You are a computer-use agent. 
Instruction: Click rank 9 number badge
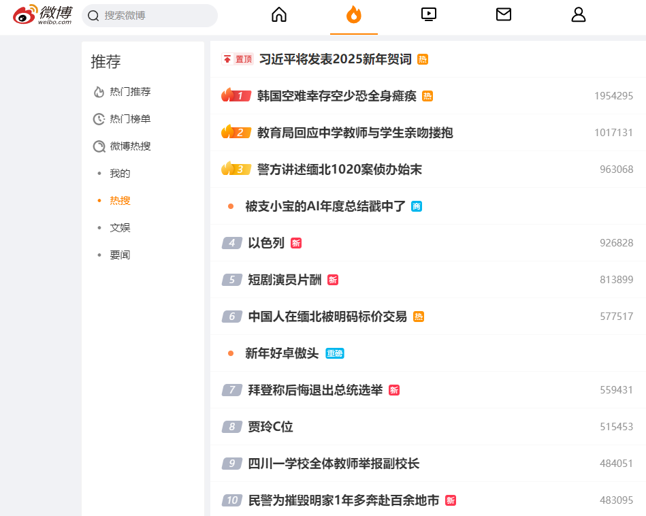pyautogui.click(x=232, y=464)
